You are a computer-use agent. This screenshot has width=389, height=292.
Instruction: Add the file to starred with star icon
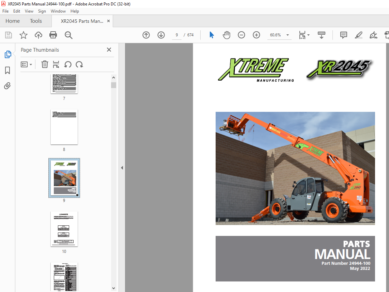coord(23,35)
